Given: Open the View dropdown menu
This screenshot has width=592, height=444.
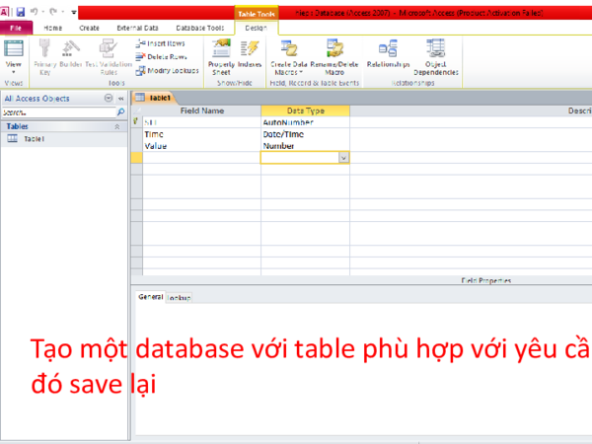Looking at the screenshot, I should [x=14, y=72].
